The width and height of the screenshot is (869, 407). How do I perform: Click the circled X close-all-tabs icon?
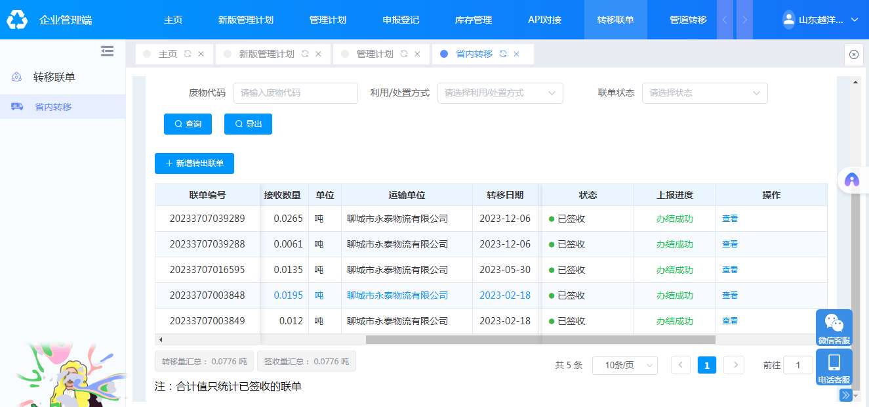[853, 54]
